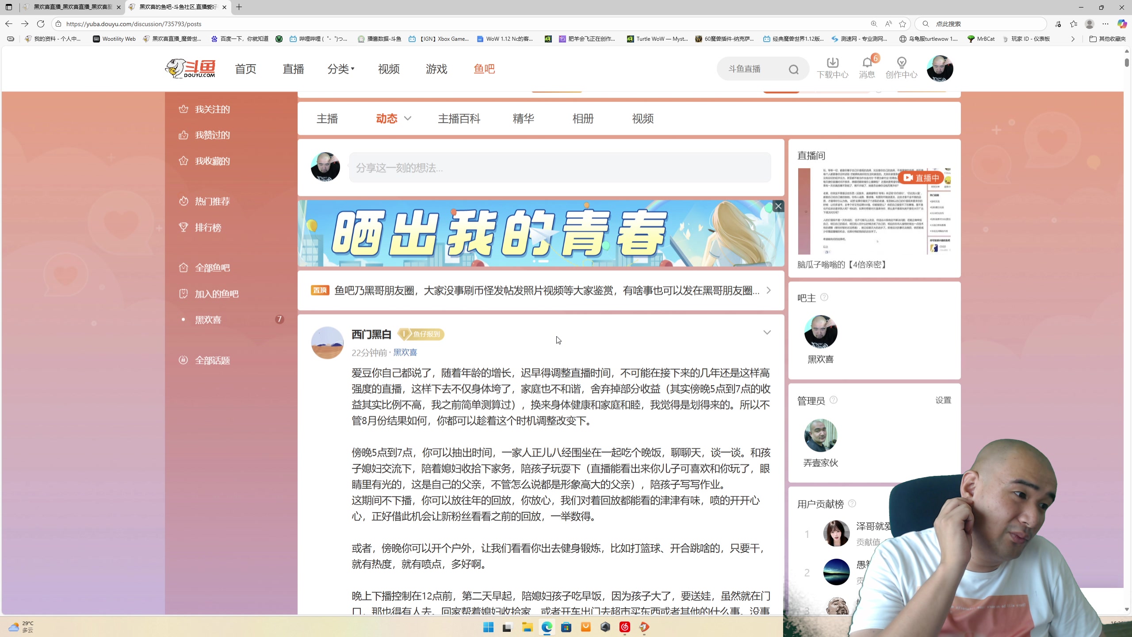Close the 晒出我的青春 banner
Image resolution: width=1132 pixels, height=637 pixels.
tap(778, 206)
